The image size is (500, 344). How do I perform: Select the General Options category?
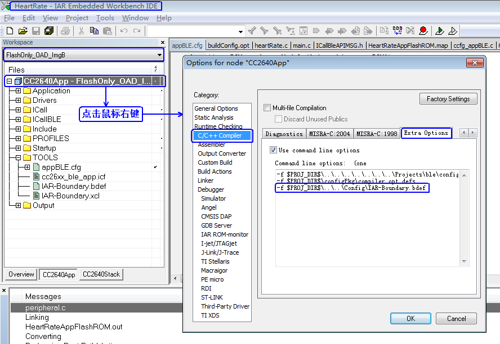(216, 108)
